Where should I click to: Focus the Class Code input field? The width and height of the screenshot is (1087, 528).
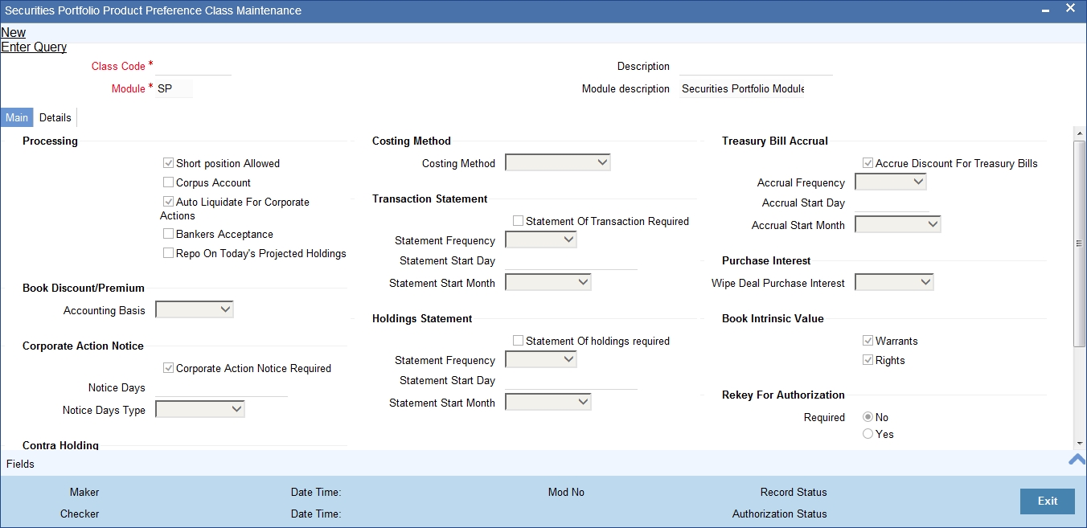[193, 66]
